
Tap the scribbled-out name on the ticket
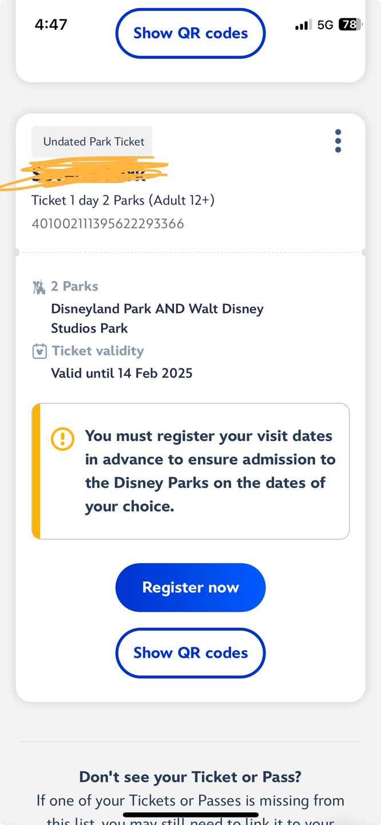coord(92,171)
